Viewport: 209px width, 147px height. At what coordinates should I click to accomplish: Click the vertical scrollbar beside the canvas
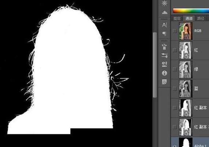point(155,65)
